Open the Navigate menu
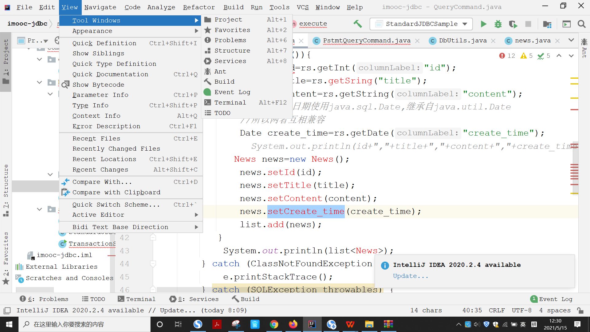590x332 pixels. tap(100, 7)
